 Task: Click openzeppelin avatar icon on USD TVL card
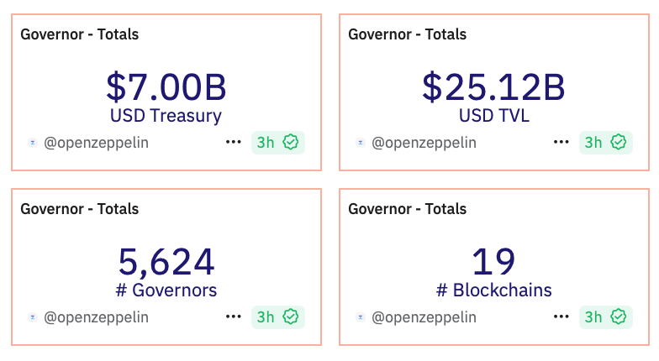pos(361,143)
